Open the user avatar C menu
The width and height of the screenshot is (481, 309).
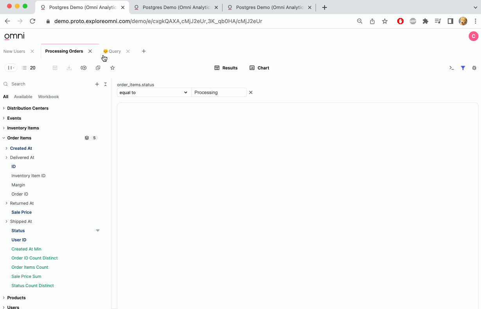(x=473, y=36)
